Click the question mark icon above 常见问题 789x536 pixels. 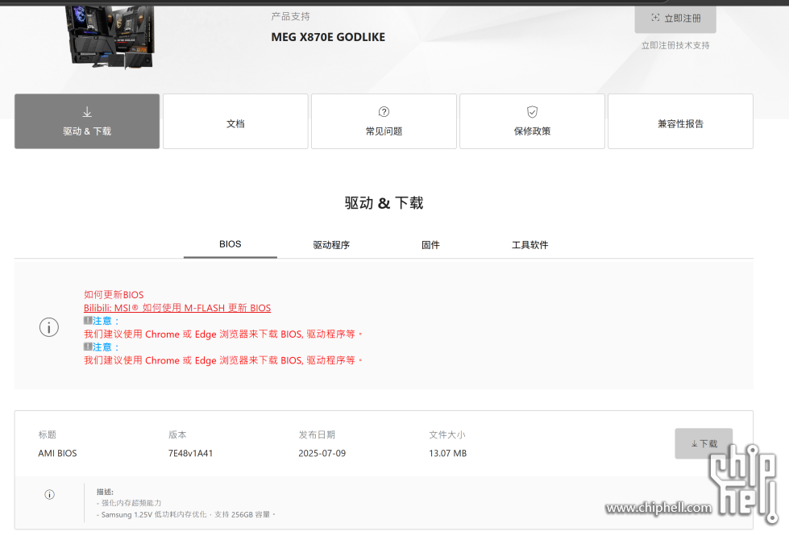(384, 112)
